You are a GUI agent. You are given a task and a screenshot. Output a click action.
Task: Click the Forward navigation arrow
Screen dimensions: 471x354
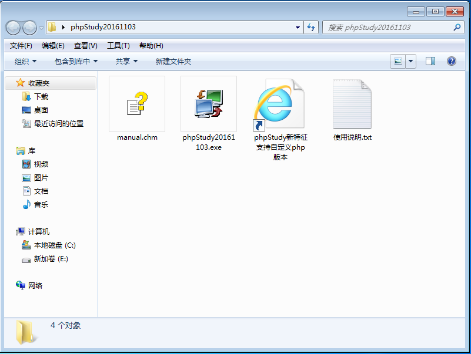(x=29, y=28)
